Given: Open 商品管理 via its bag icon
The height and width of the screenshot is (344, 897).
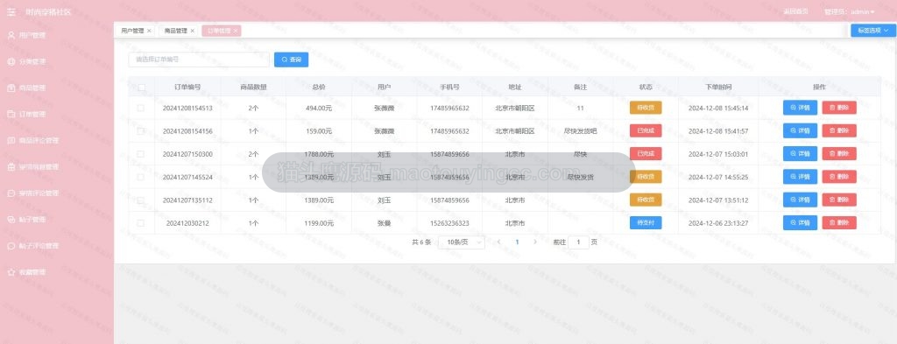Looking at the screenshot, I should (11, 88).
